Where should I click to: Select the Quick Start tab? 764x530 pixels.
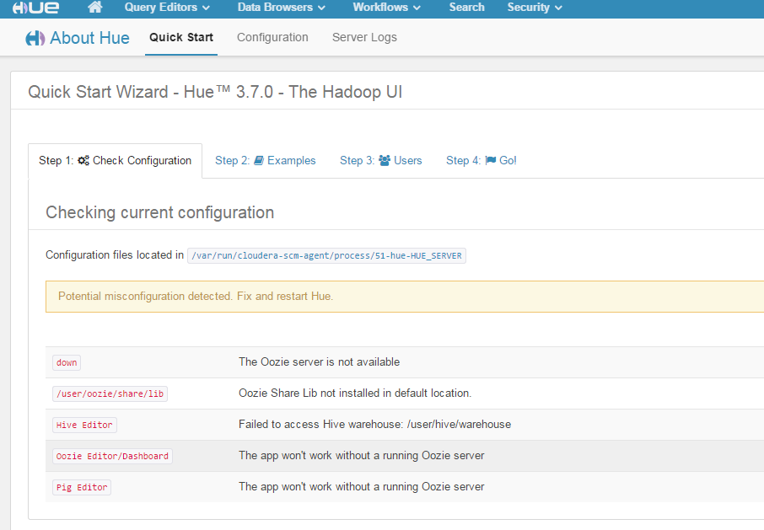click(181, 37)
